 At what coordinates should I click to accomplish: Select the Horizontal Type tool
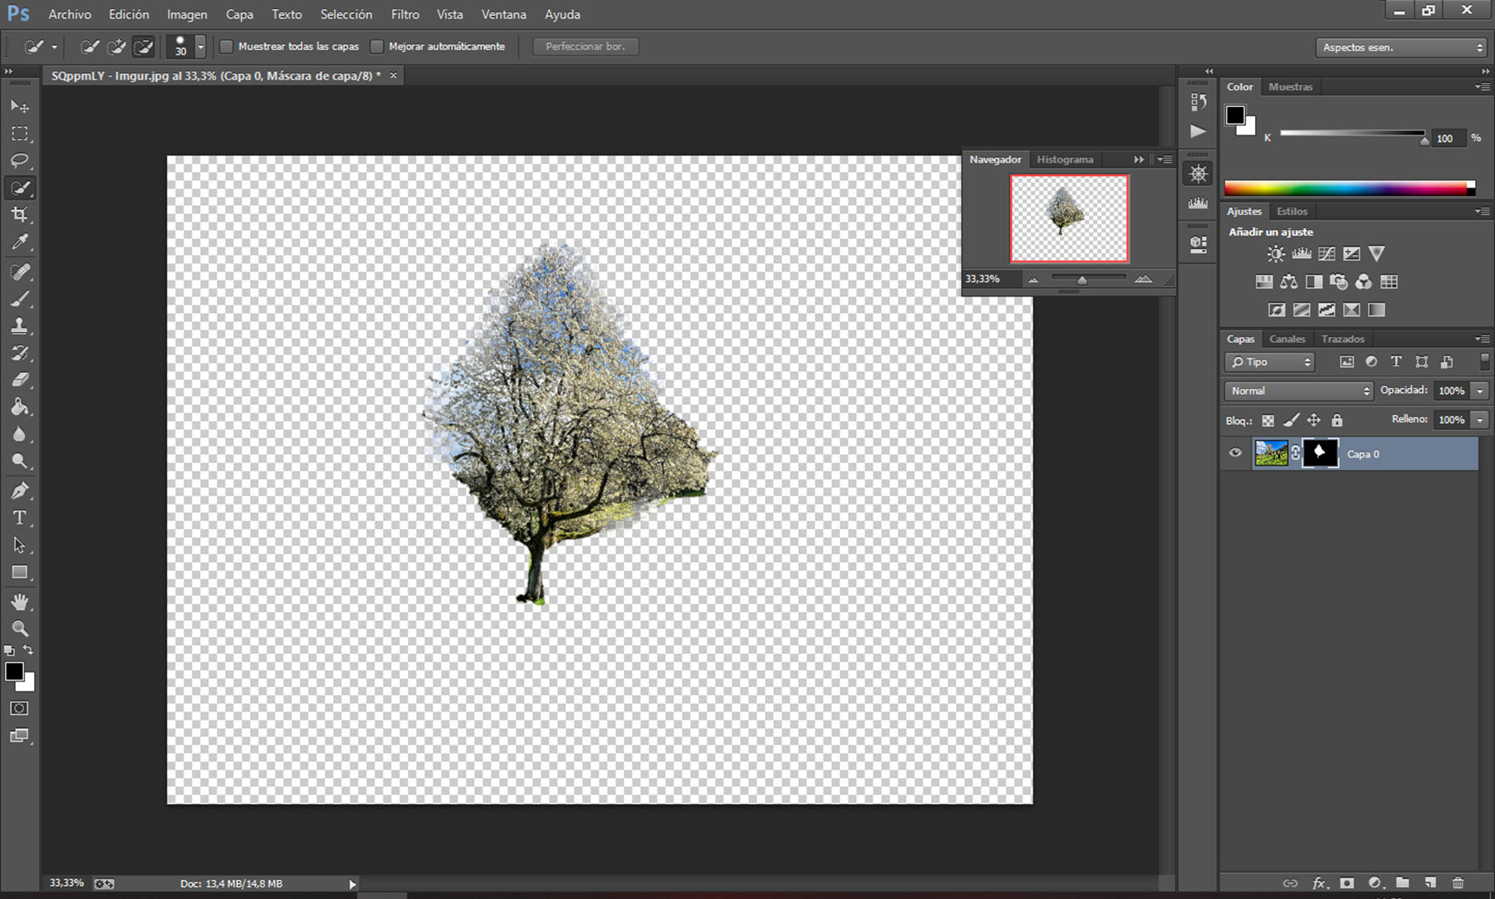[20, 518]
